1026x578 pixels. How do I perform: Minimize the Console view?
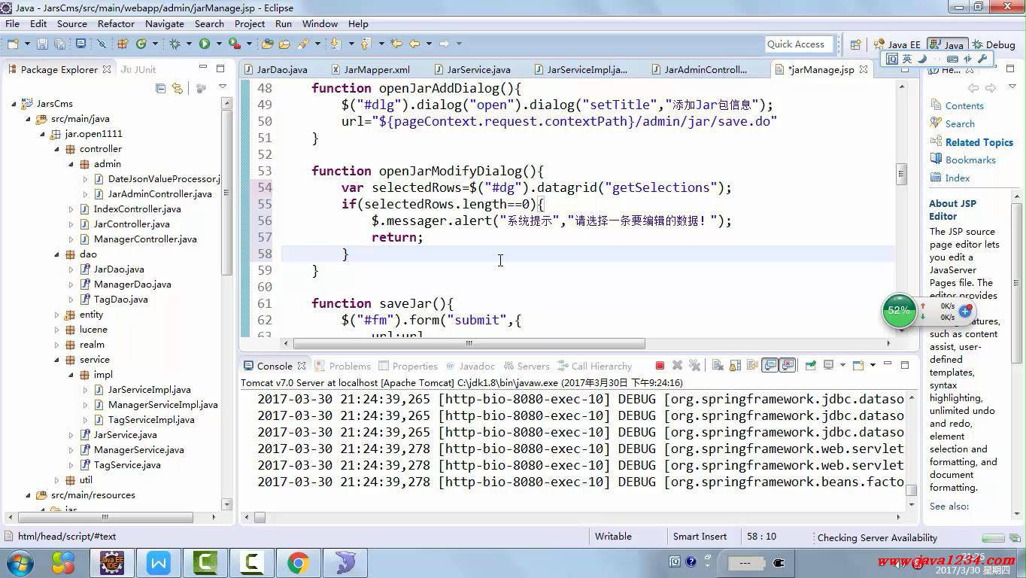(x=888, y=364)
